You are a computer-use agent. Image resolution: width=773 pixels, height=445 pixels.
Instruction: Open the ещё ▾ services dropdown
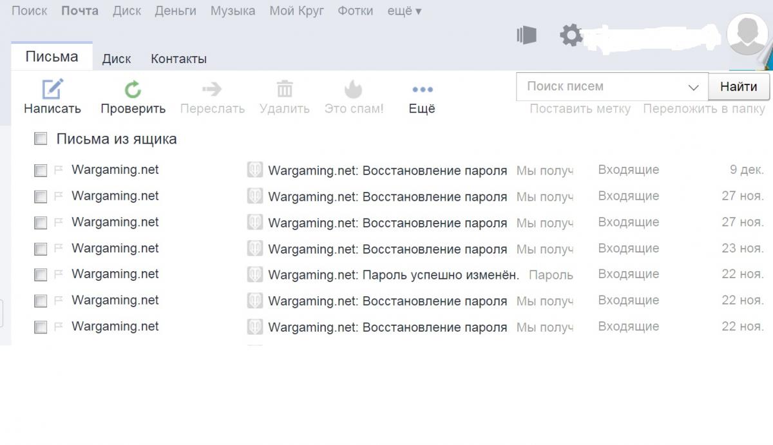point(405,11)
